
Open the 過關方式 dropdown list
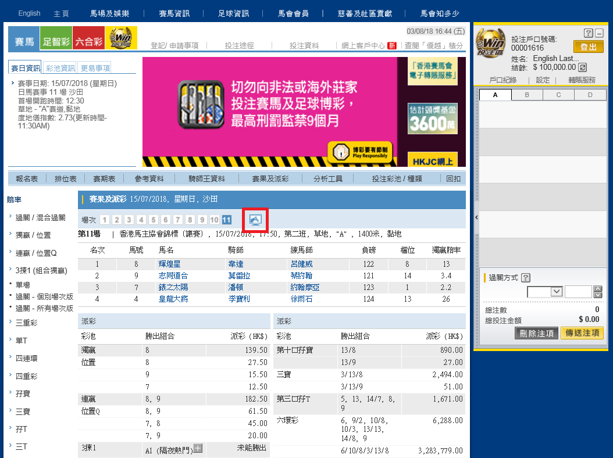coord(556,292)
